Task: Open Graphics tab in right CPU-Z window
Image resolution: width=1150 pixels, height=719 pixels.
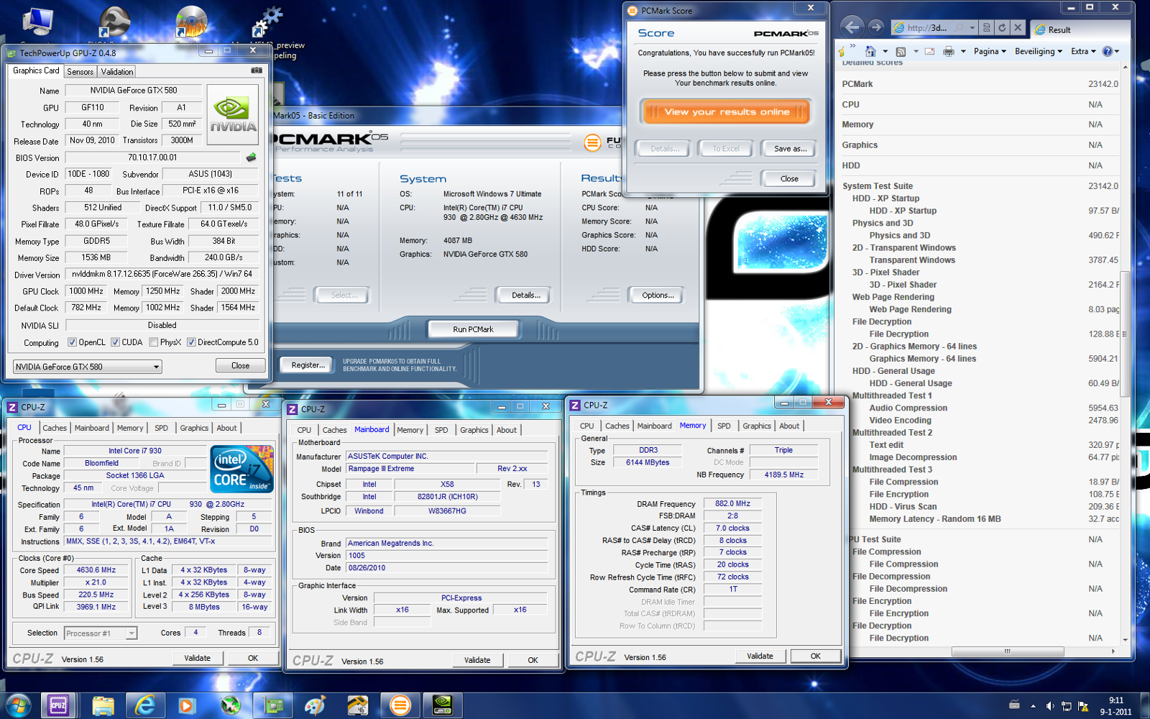Action: 757,426
